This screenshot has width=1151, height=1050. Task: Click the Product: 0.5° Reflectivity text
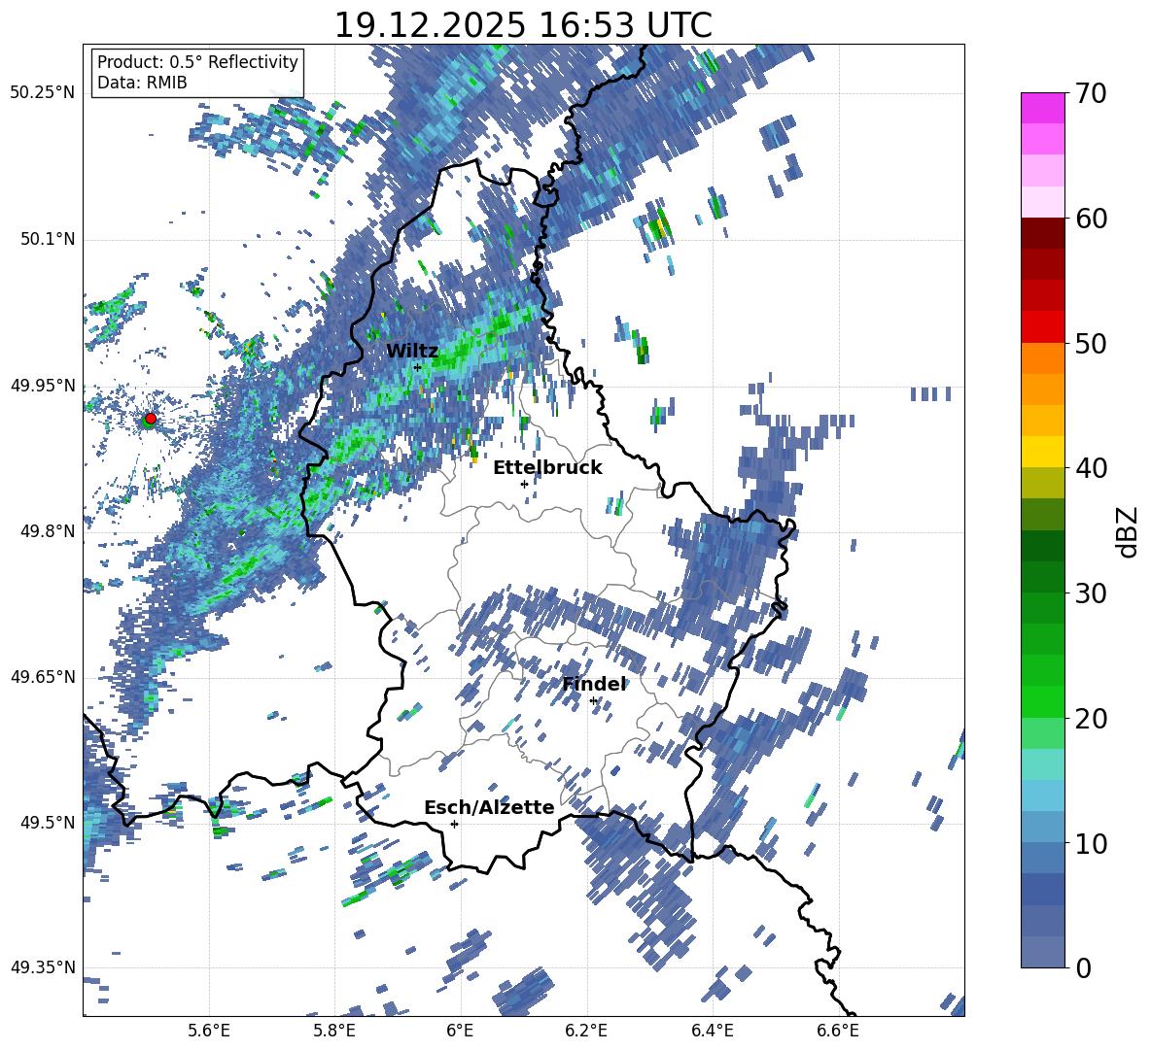[197, 62]
